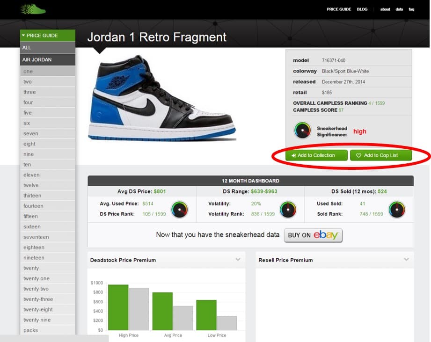Select Jordan 'seventeen' in sidebar list

click(48, 237)
